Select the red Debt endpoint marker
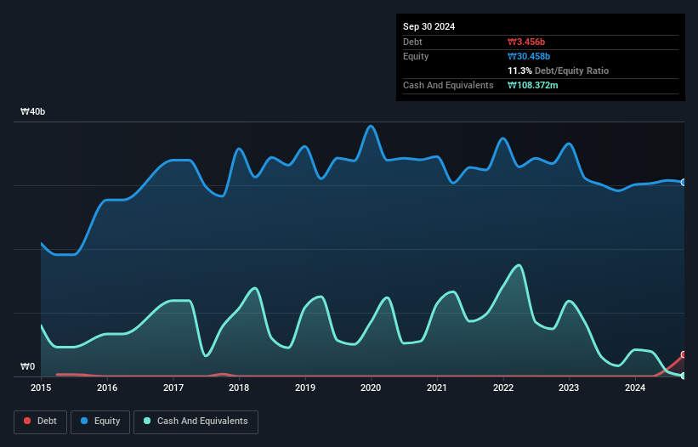 [x=684, y=354]
